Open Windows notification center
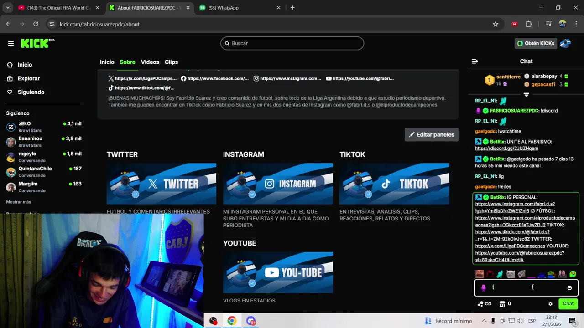The height and width of the screenshot is (328, 584). (572, 321)
